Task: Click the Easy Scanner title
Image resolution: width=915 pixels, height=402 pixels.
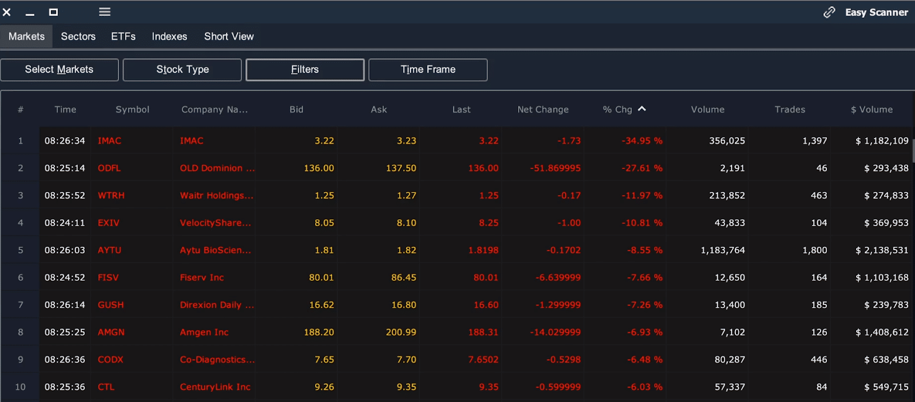Action: tap(877, 12)
